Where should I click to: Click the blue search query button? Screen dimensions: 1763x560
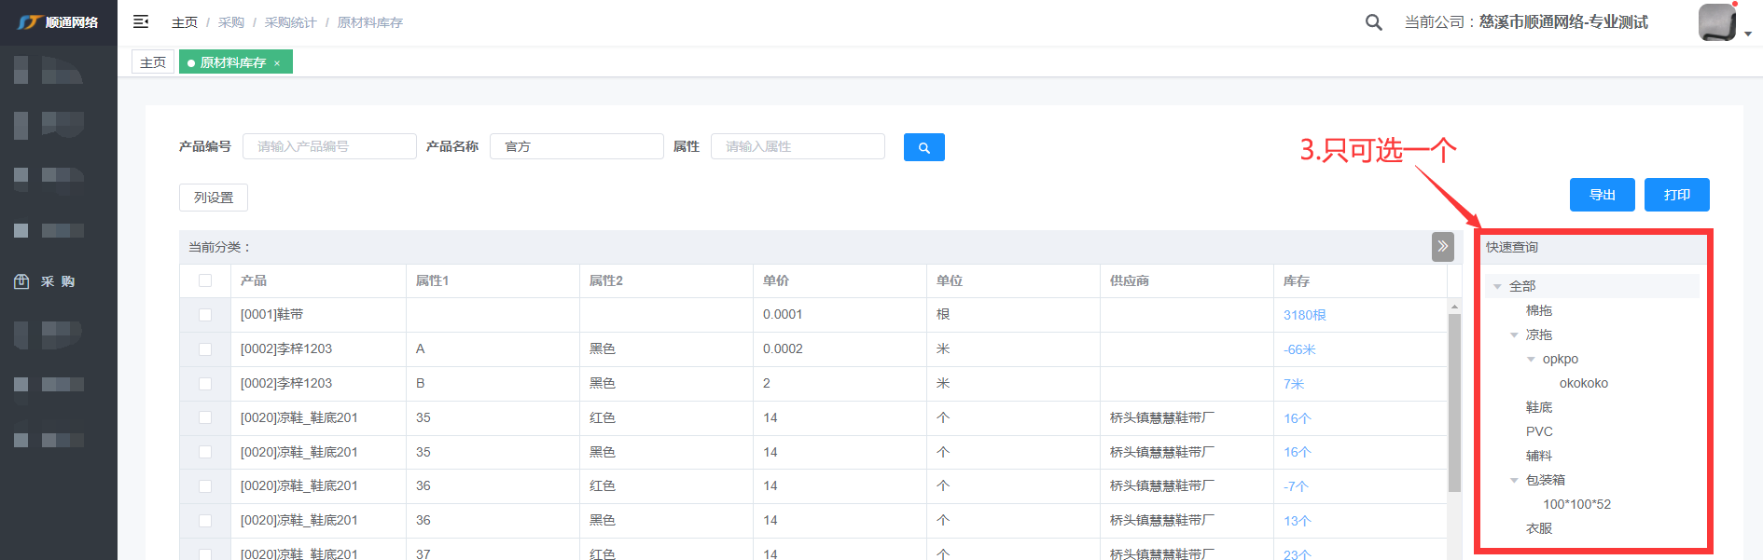pos(923,147)
